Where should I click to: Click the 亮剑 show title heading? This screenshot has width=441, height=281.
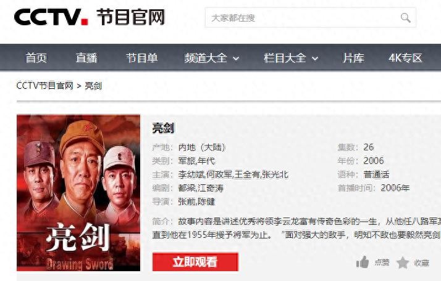(163, 128)
